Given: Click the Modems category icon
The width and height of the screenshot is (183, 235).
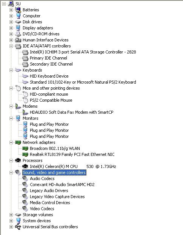Looking at the screenshot, I should (18, 106).
